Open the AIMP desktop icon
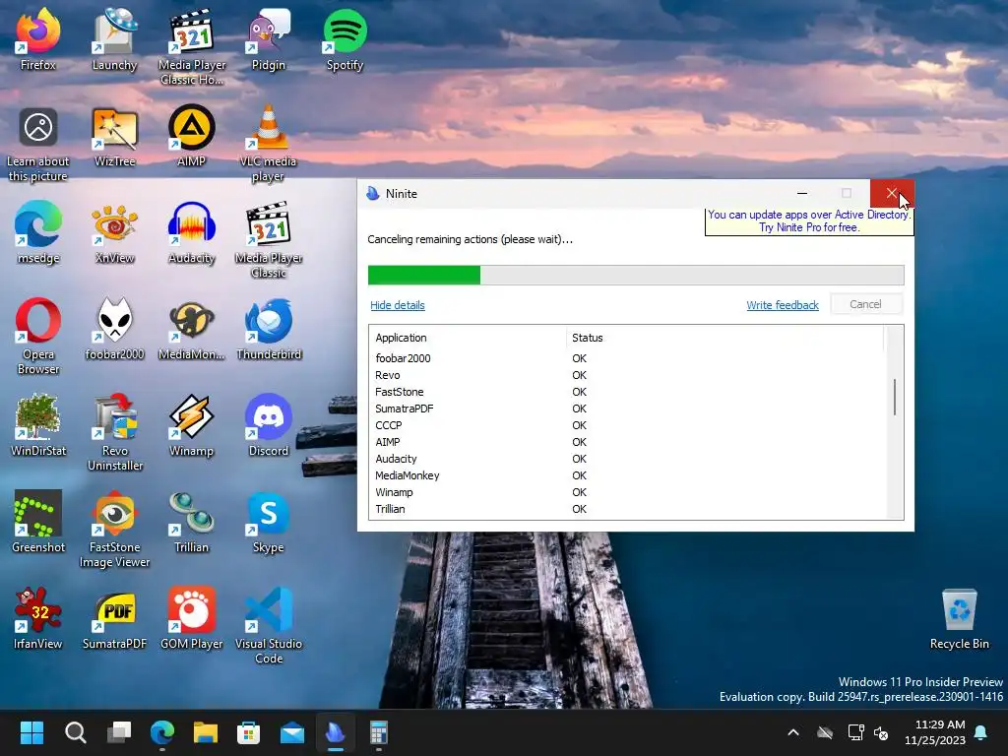Screen dimensions: 1008x756 pyautogui.click(x=192, y=136)
